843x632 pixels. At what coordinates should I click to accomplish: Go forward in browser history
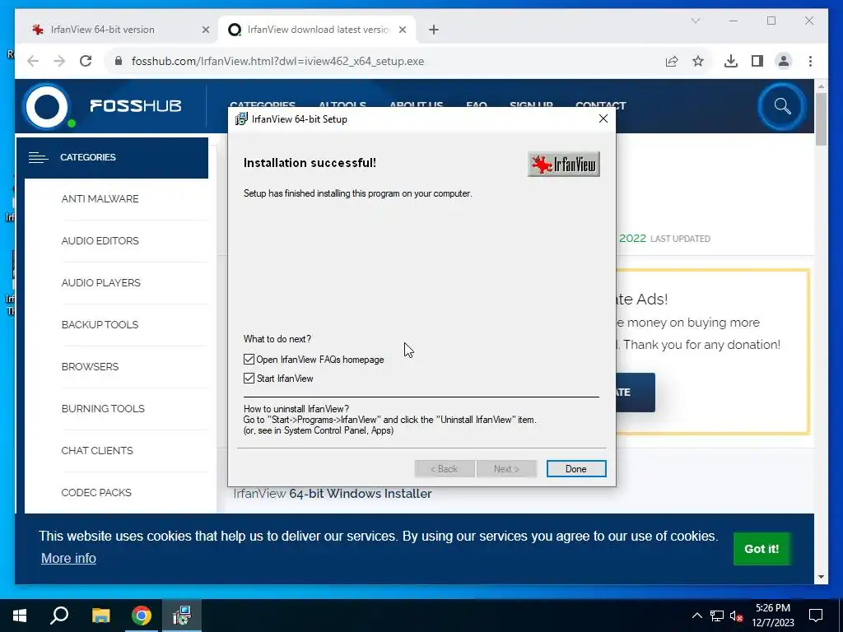[x=59, y=61]
